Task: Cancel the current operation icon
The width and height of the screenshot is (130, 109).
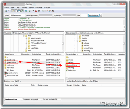Action: 33,11
